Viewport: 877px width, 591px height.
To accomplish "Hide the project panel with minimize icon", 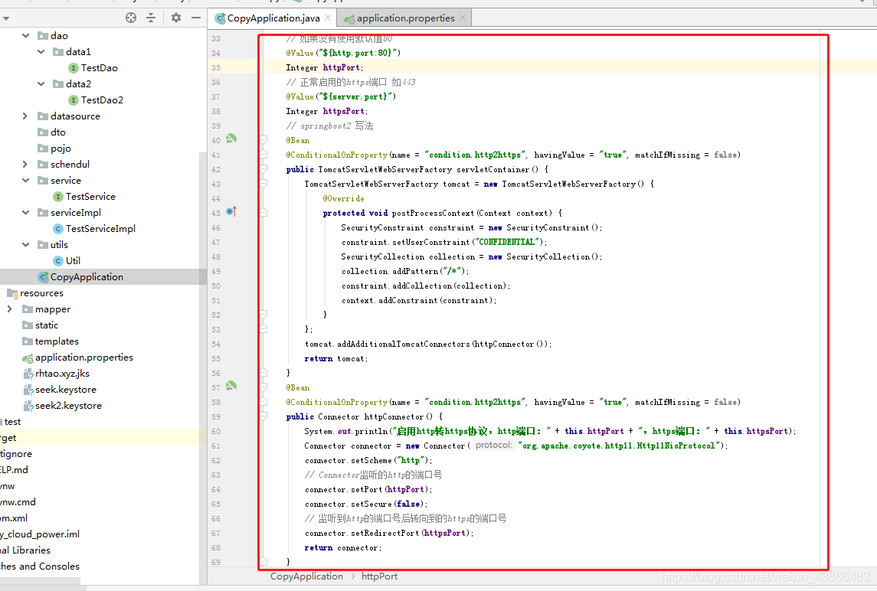I will pyautogui.click(x=196, y=18).
